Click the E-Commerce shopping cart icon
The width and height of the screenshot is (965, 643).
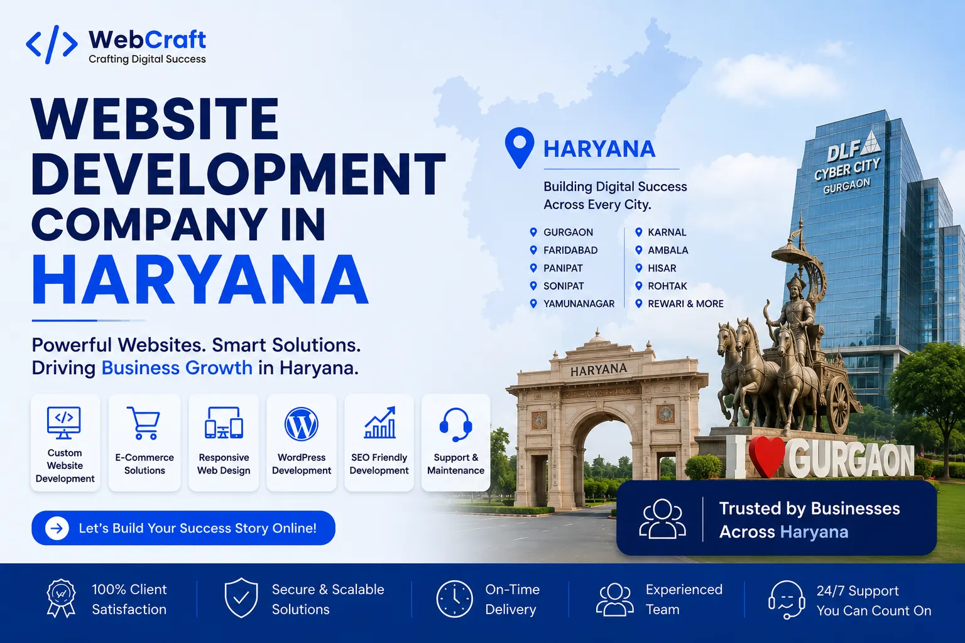pyautogui.click(x=144, y=423)
